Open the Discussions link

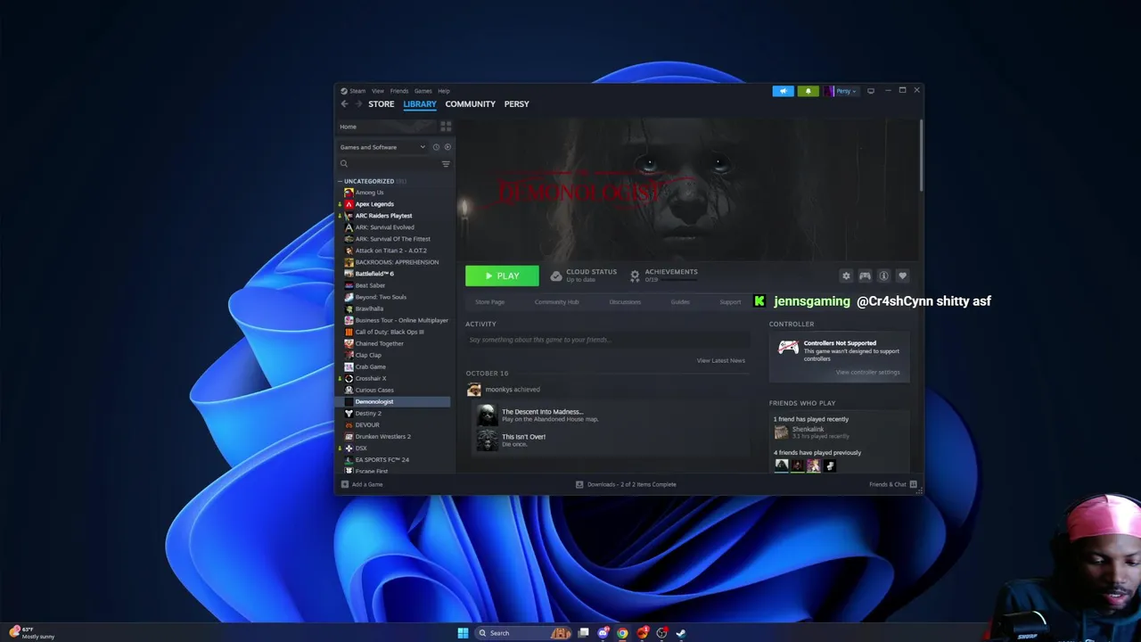[x=625, y=302]
